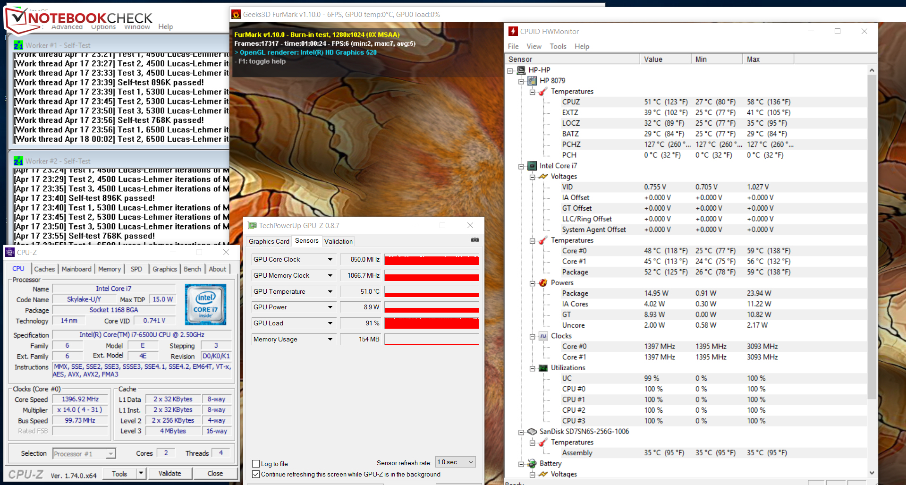Open the Mainboard tab in CPU-Z
Image resolution: width=906 pixels, height=485 pixels.
(76, 269)
